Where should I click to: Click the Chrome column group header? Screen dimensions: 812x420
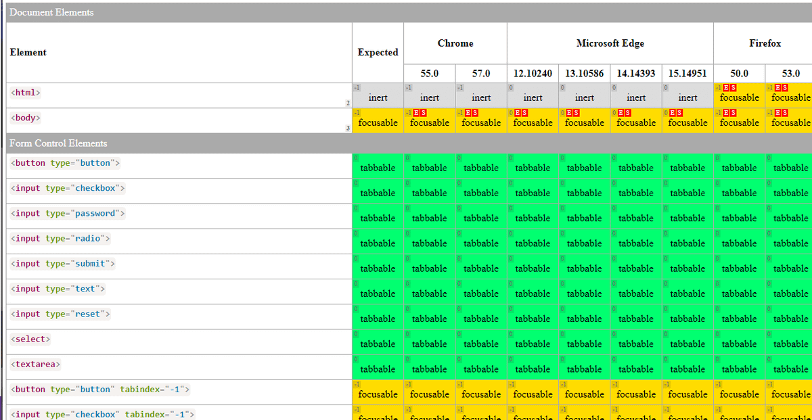455,43
